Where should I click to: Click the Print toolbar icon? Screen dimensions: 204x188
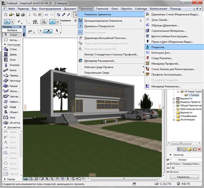pos(23,15)
